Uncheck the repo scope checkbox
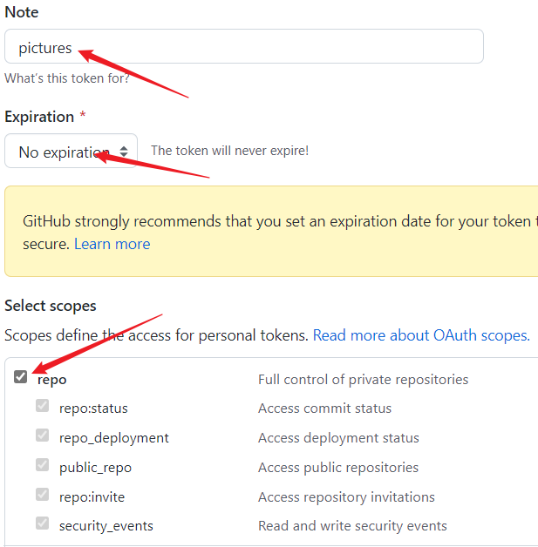Image resolution: width=538 pixels, height=547 pixels. click(x=21, y=377)
